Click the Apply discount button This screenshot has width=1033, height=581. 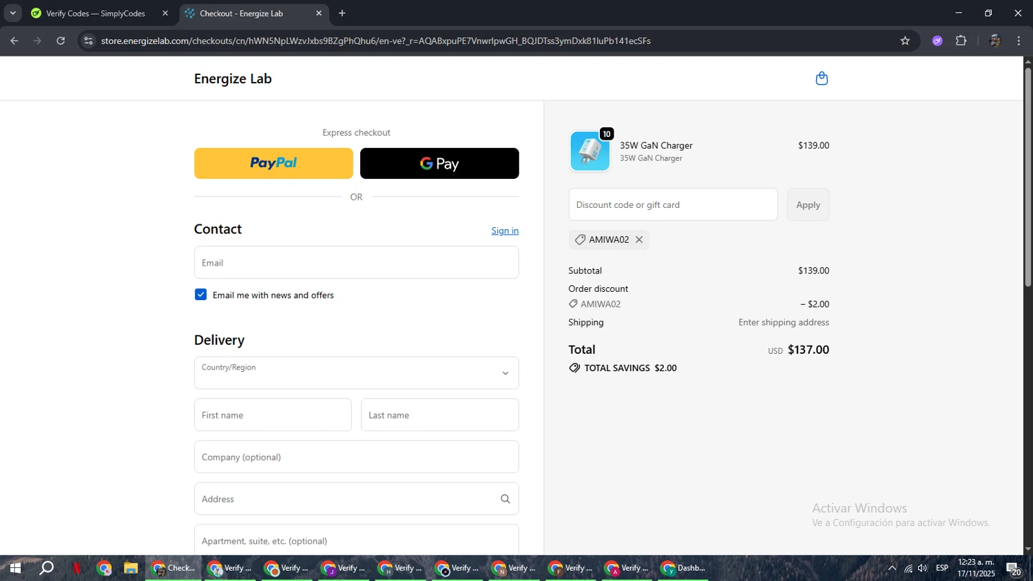[x=808, y=204]
